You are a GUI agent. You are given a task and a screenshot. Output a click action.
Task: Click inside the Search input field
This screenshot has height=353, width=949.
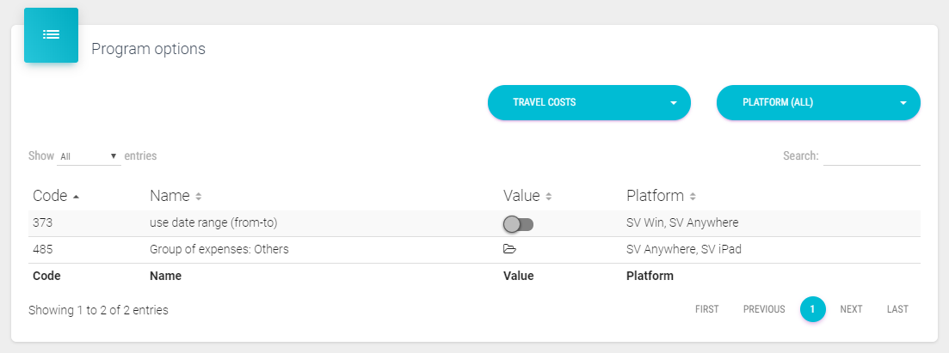coord(872,156)
